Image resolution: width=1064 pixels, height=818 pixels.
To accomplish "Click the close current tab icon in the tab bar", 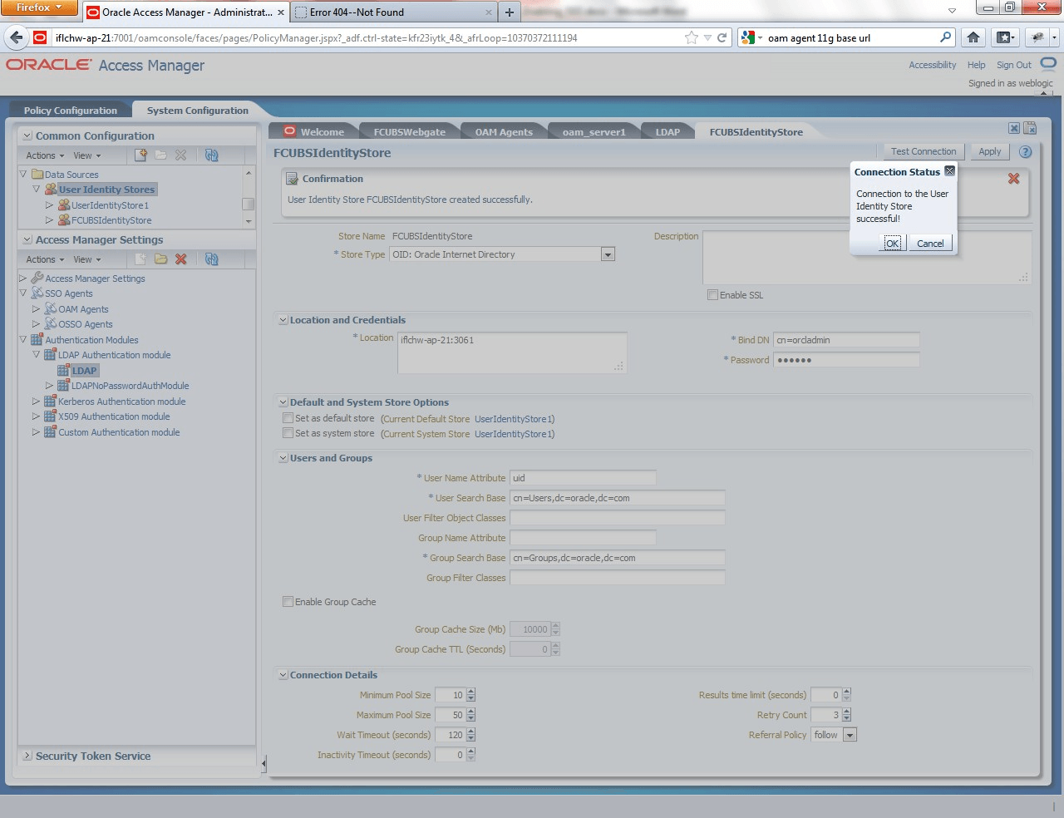I will [x=1014, y=128].
